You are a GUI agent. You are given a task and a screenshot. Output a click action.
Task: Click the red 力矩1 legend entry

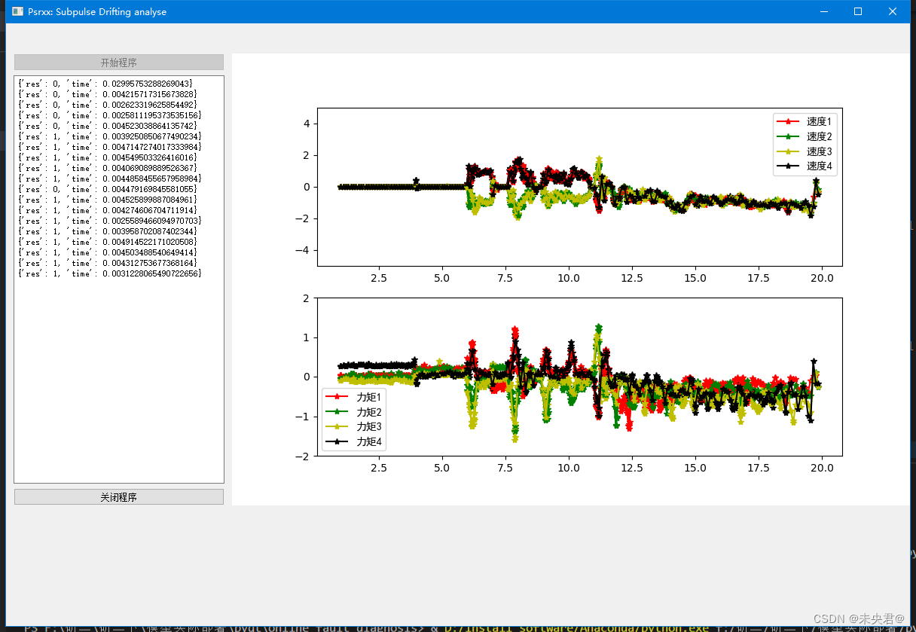[355, 397]
